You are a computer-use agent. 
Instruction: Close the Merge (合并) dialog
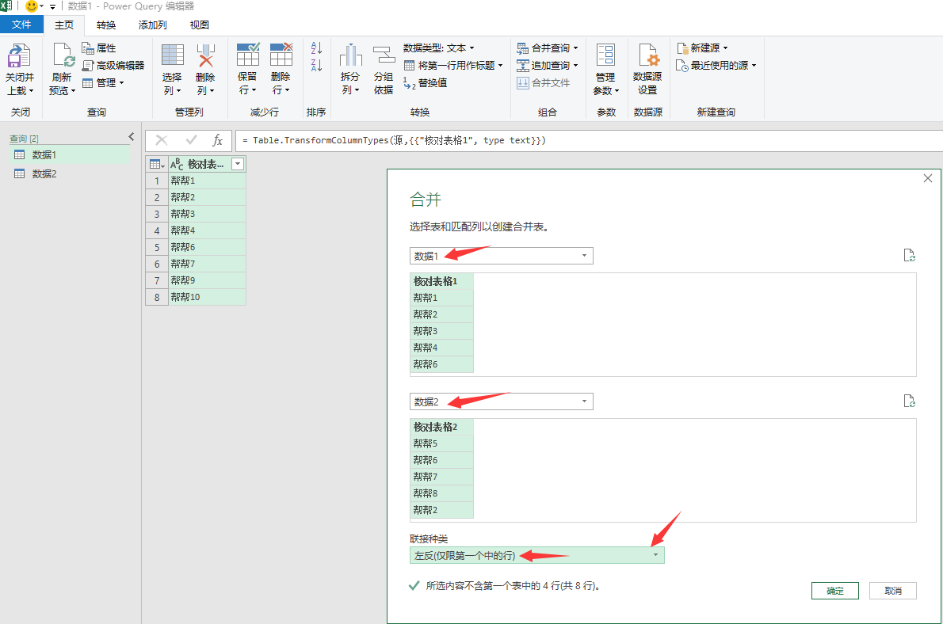pyautogui.click(x=928, y=178)
